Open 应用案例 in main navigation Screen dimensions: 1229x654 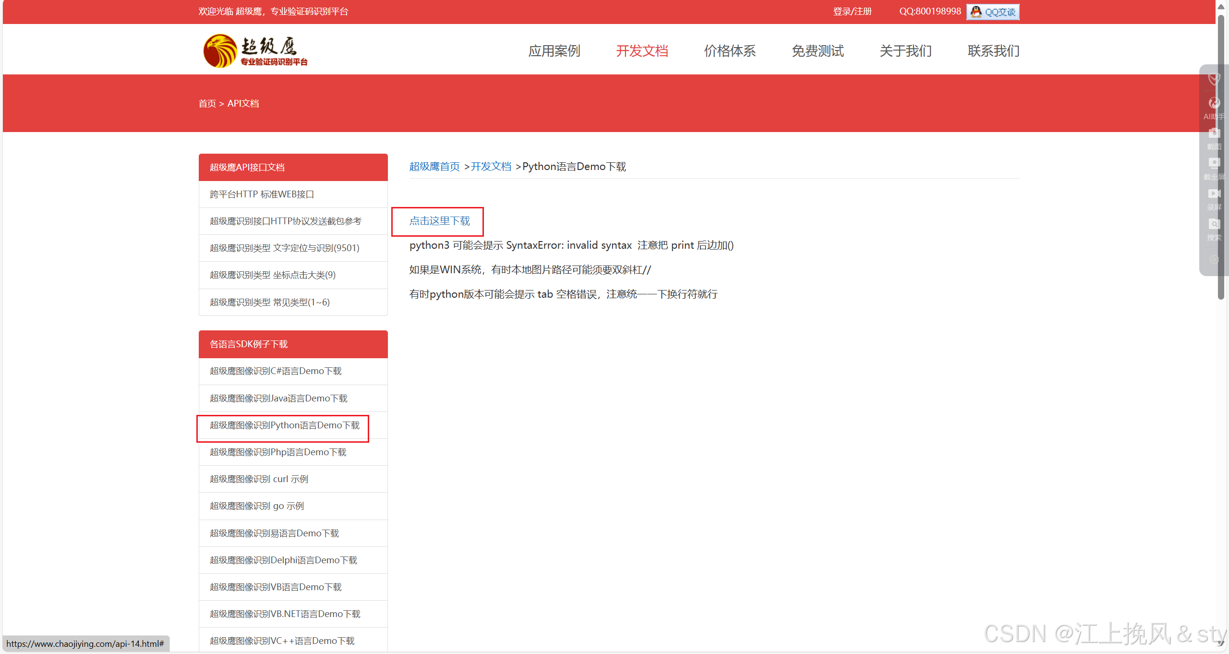point(554,50)
